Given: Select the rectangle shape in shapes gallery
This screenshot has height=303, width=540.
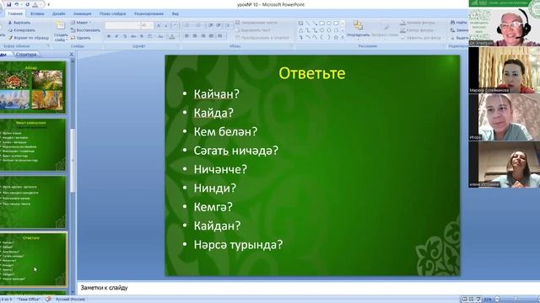Looking at the screenshot, I should (x=321, y=24).
